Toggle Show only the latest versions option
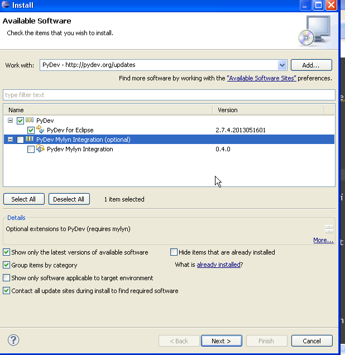This screenshot has height=355, width=345. 6,252
